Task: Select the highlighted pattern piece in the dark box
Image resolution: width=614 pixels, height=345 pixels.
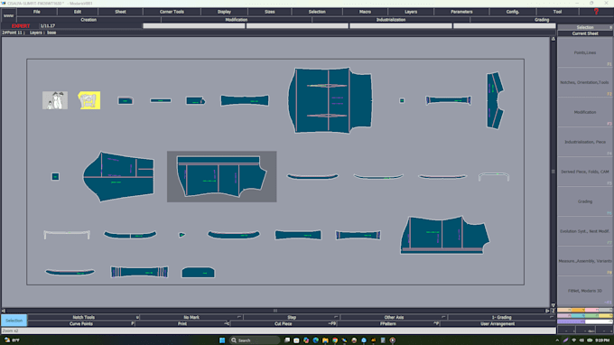Action: pos(221,177)
